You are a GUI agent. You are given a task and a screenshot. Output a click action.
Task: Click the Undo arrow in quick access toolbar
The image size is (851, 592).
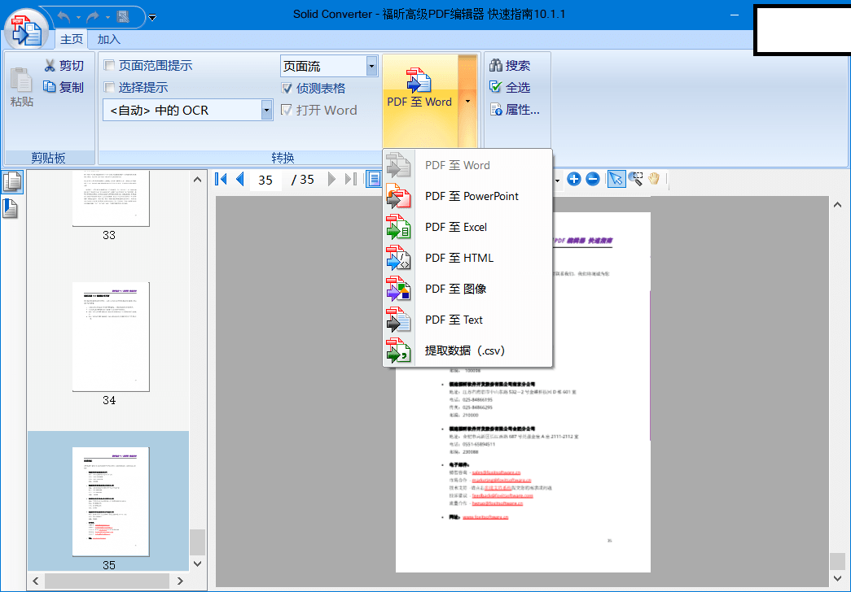(x=64, y=17)
